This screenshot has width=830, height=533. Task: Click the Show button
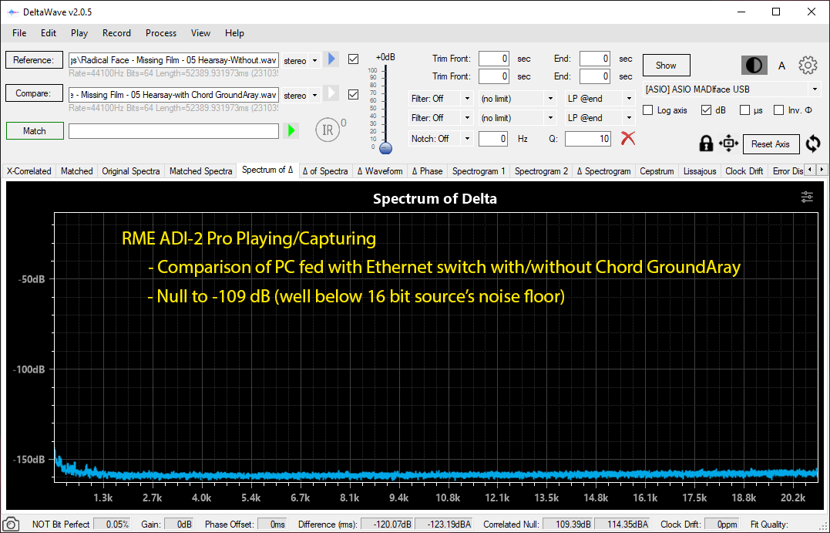tap(666, 66)
